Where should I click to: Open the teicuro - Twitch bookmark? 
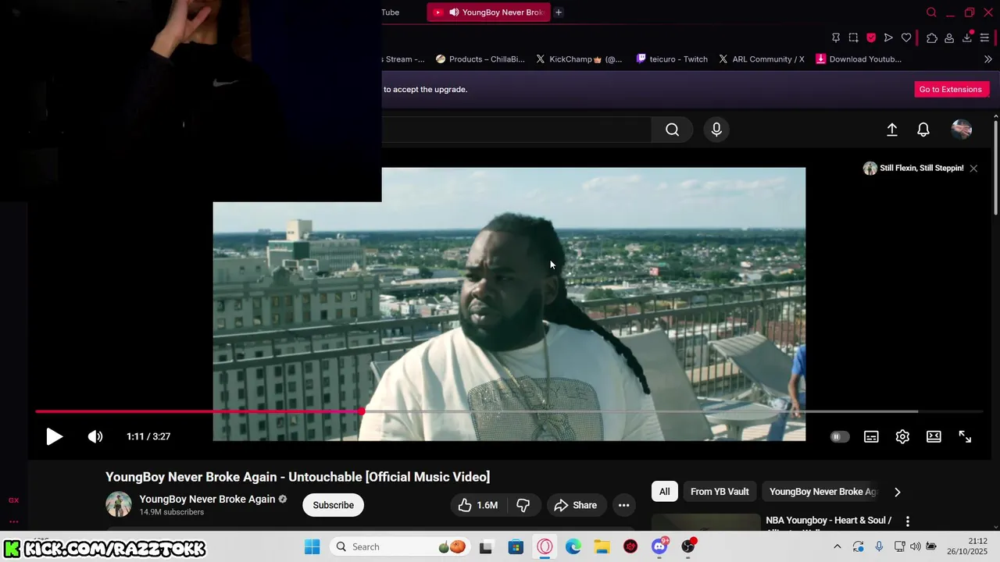[672, 59]
